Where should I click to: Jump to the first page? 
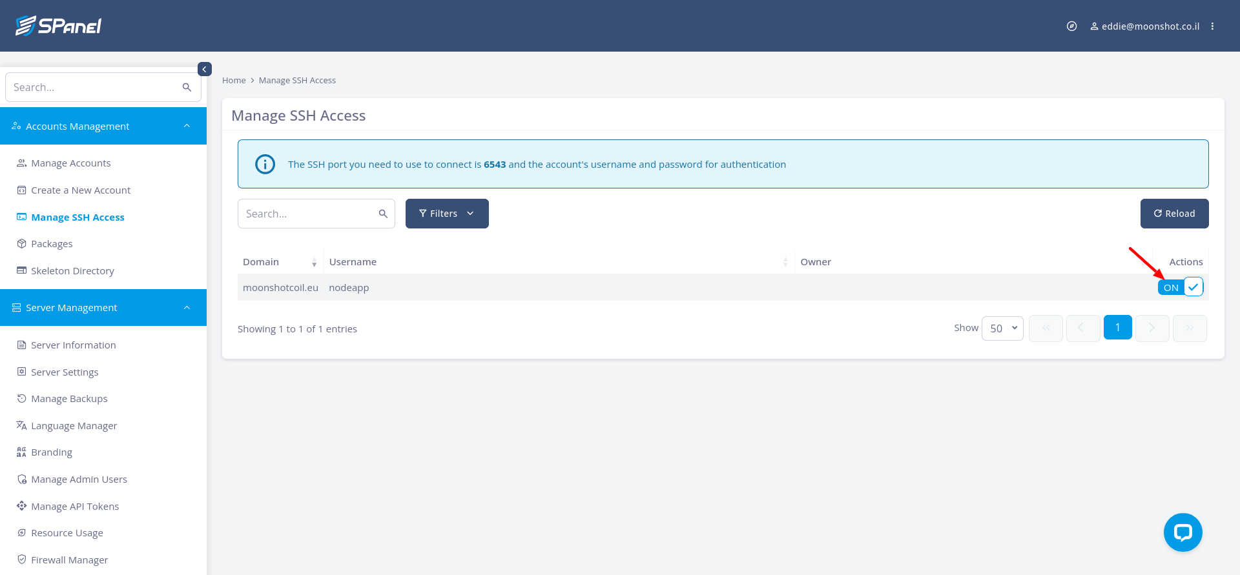1046,328
